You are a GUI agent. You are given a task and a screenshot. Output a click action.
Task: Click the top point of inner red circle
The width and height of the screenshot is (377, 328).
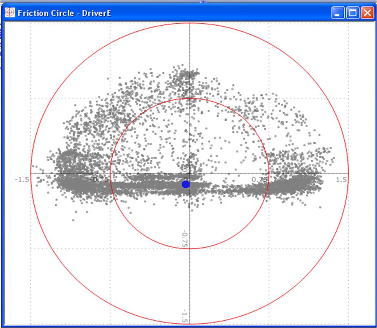pyautogui.click(x=190, y=98)
